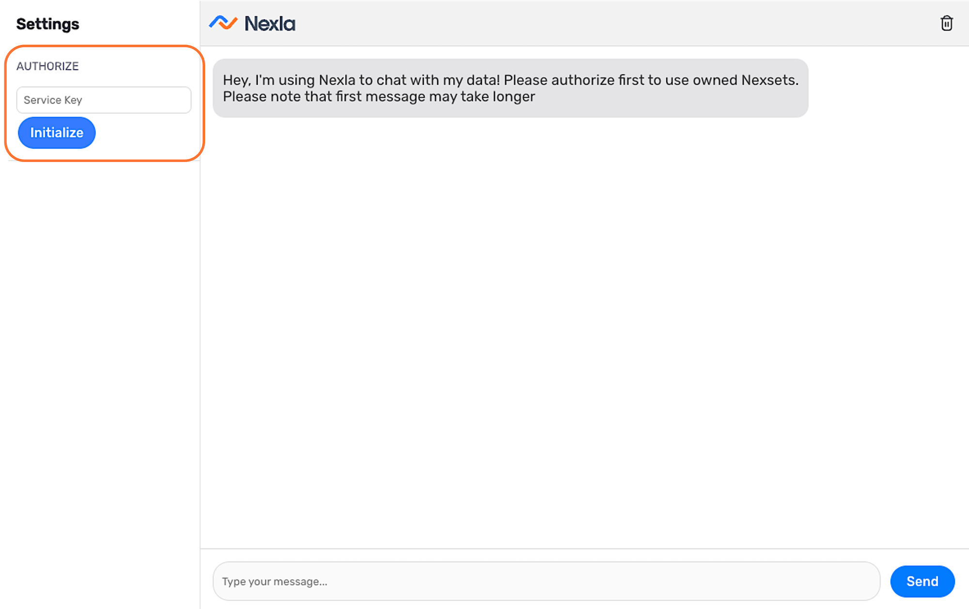Click into the 'Type your message...' box
969x609 pixels.
546,581
